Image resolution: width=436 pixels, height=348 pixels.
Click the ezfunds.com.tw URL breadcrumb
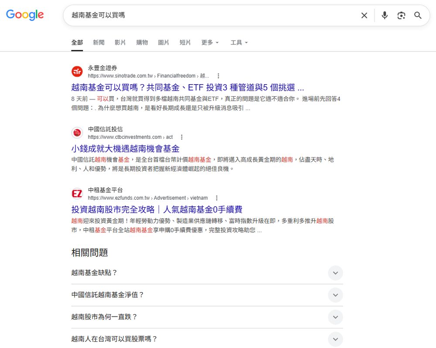[148, 198]
